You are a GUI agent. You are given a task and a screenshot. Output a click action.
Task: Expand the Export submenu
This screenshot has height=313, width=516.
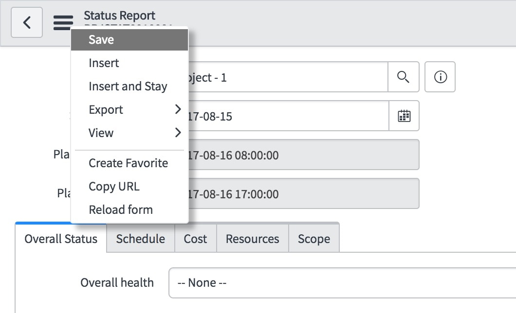(129, 109)
